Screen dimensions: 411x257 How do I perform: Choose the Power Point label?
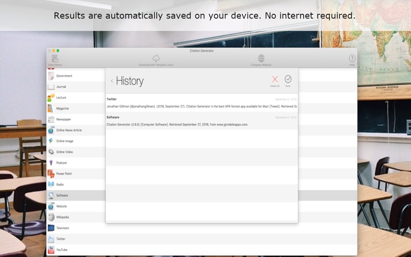tap(64, 174)
